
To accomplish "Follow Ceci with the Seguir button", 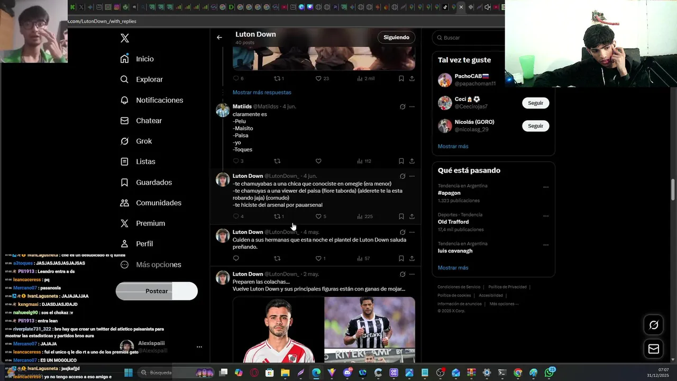I will (535, 103).
